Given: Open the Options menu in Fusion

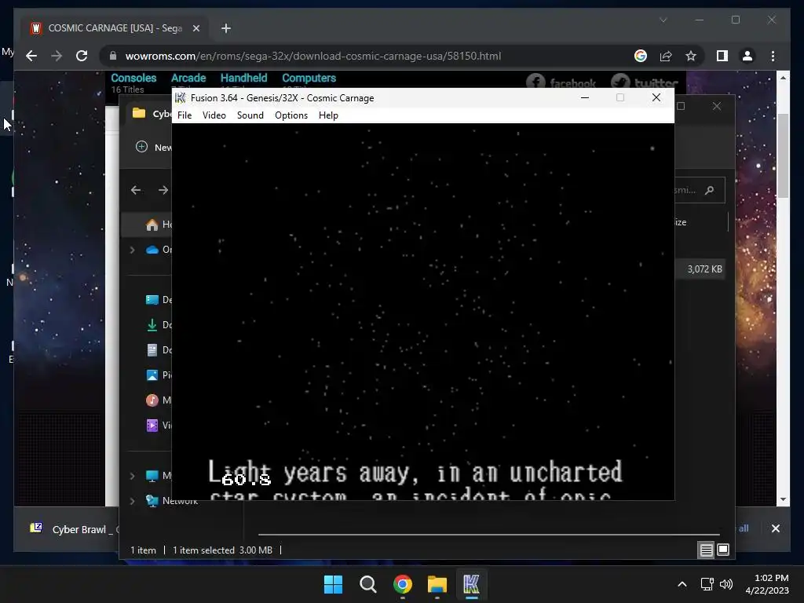Looking at the screenshot, I should click(x=291, y=115).
